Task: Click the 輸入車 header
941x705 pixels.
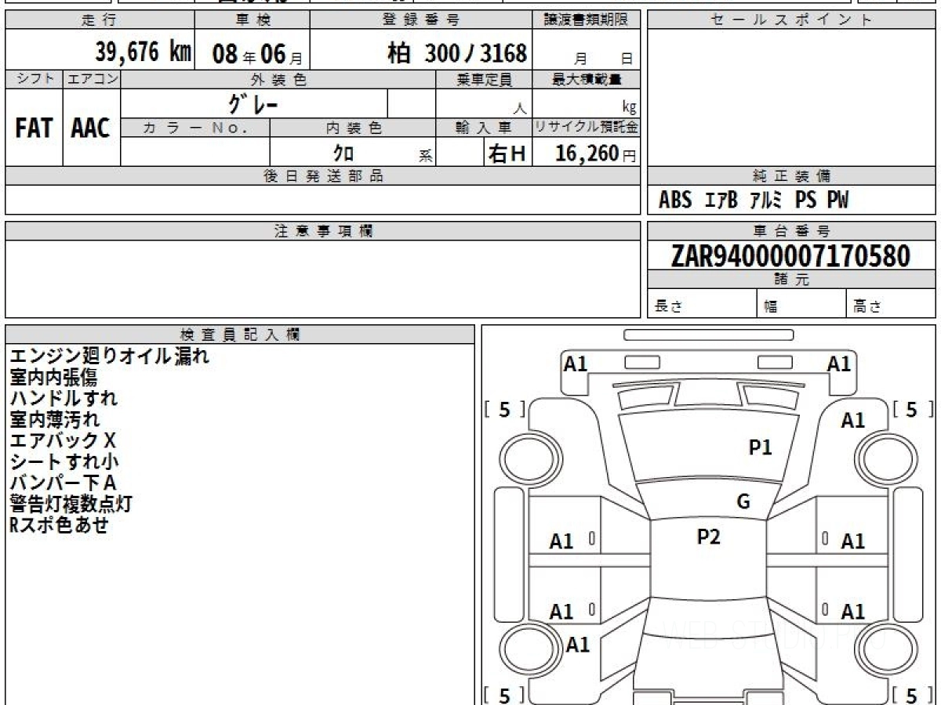Action: [484, 128]
